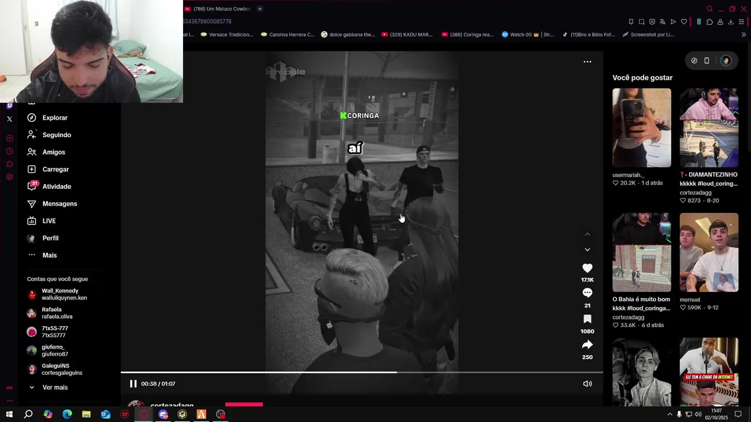
Task: Open Versace Tradicion bookmark
Action: pyautogui.click(x=227, y=35)
